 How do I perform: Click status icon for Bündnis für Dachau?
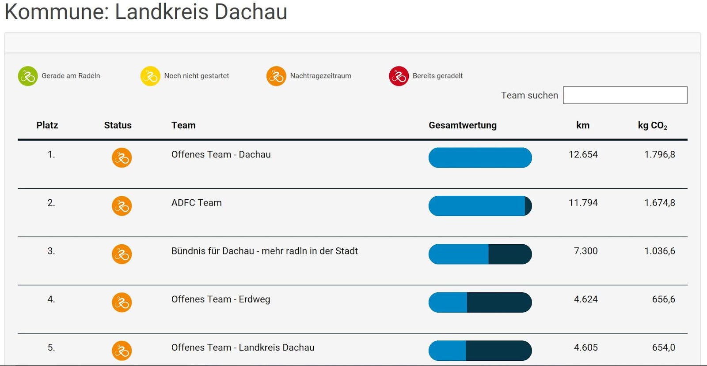122,254
